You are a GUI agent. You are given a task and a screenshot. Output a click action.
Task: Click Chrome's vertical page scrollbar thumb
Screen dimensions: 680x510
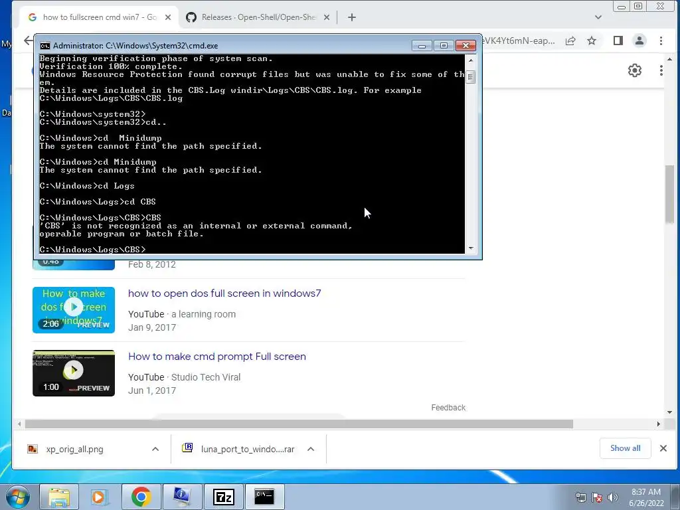point(669,194)
